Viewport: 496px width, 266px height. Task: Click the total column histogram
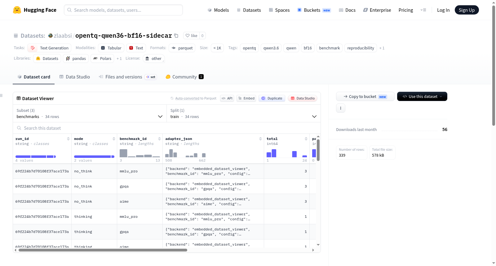click(287, 153)
